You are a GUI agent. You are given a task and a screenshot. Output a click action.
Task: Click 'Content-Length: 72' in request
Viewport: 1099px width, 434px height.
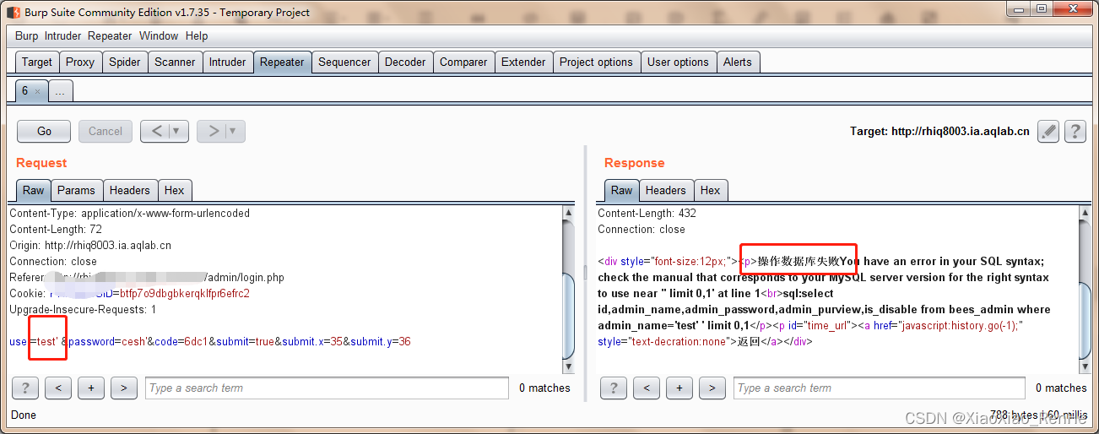coord(56,230)
